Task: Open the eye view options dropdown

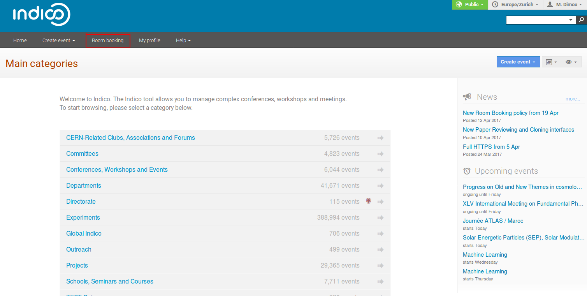Action: [x=571, y=62]
